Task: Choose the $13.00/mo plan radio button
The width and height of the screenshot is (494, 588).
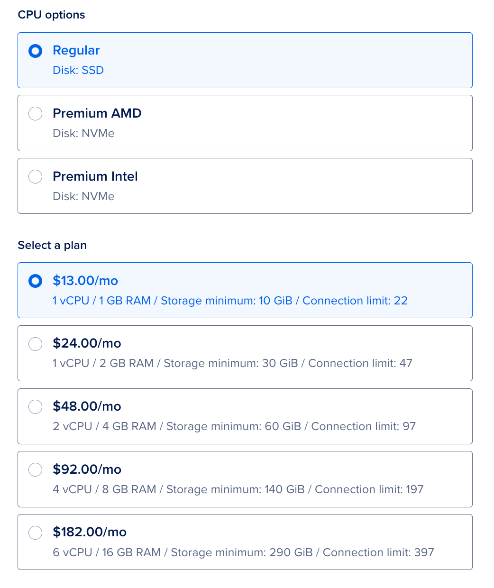Action: tap(36, 281)
